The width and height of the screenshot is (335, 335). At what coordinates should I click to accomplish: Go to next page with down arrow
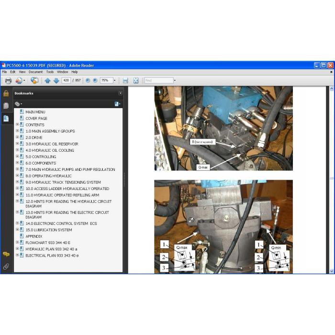(x=56, y=80)
